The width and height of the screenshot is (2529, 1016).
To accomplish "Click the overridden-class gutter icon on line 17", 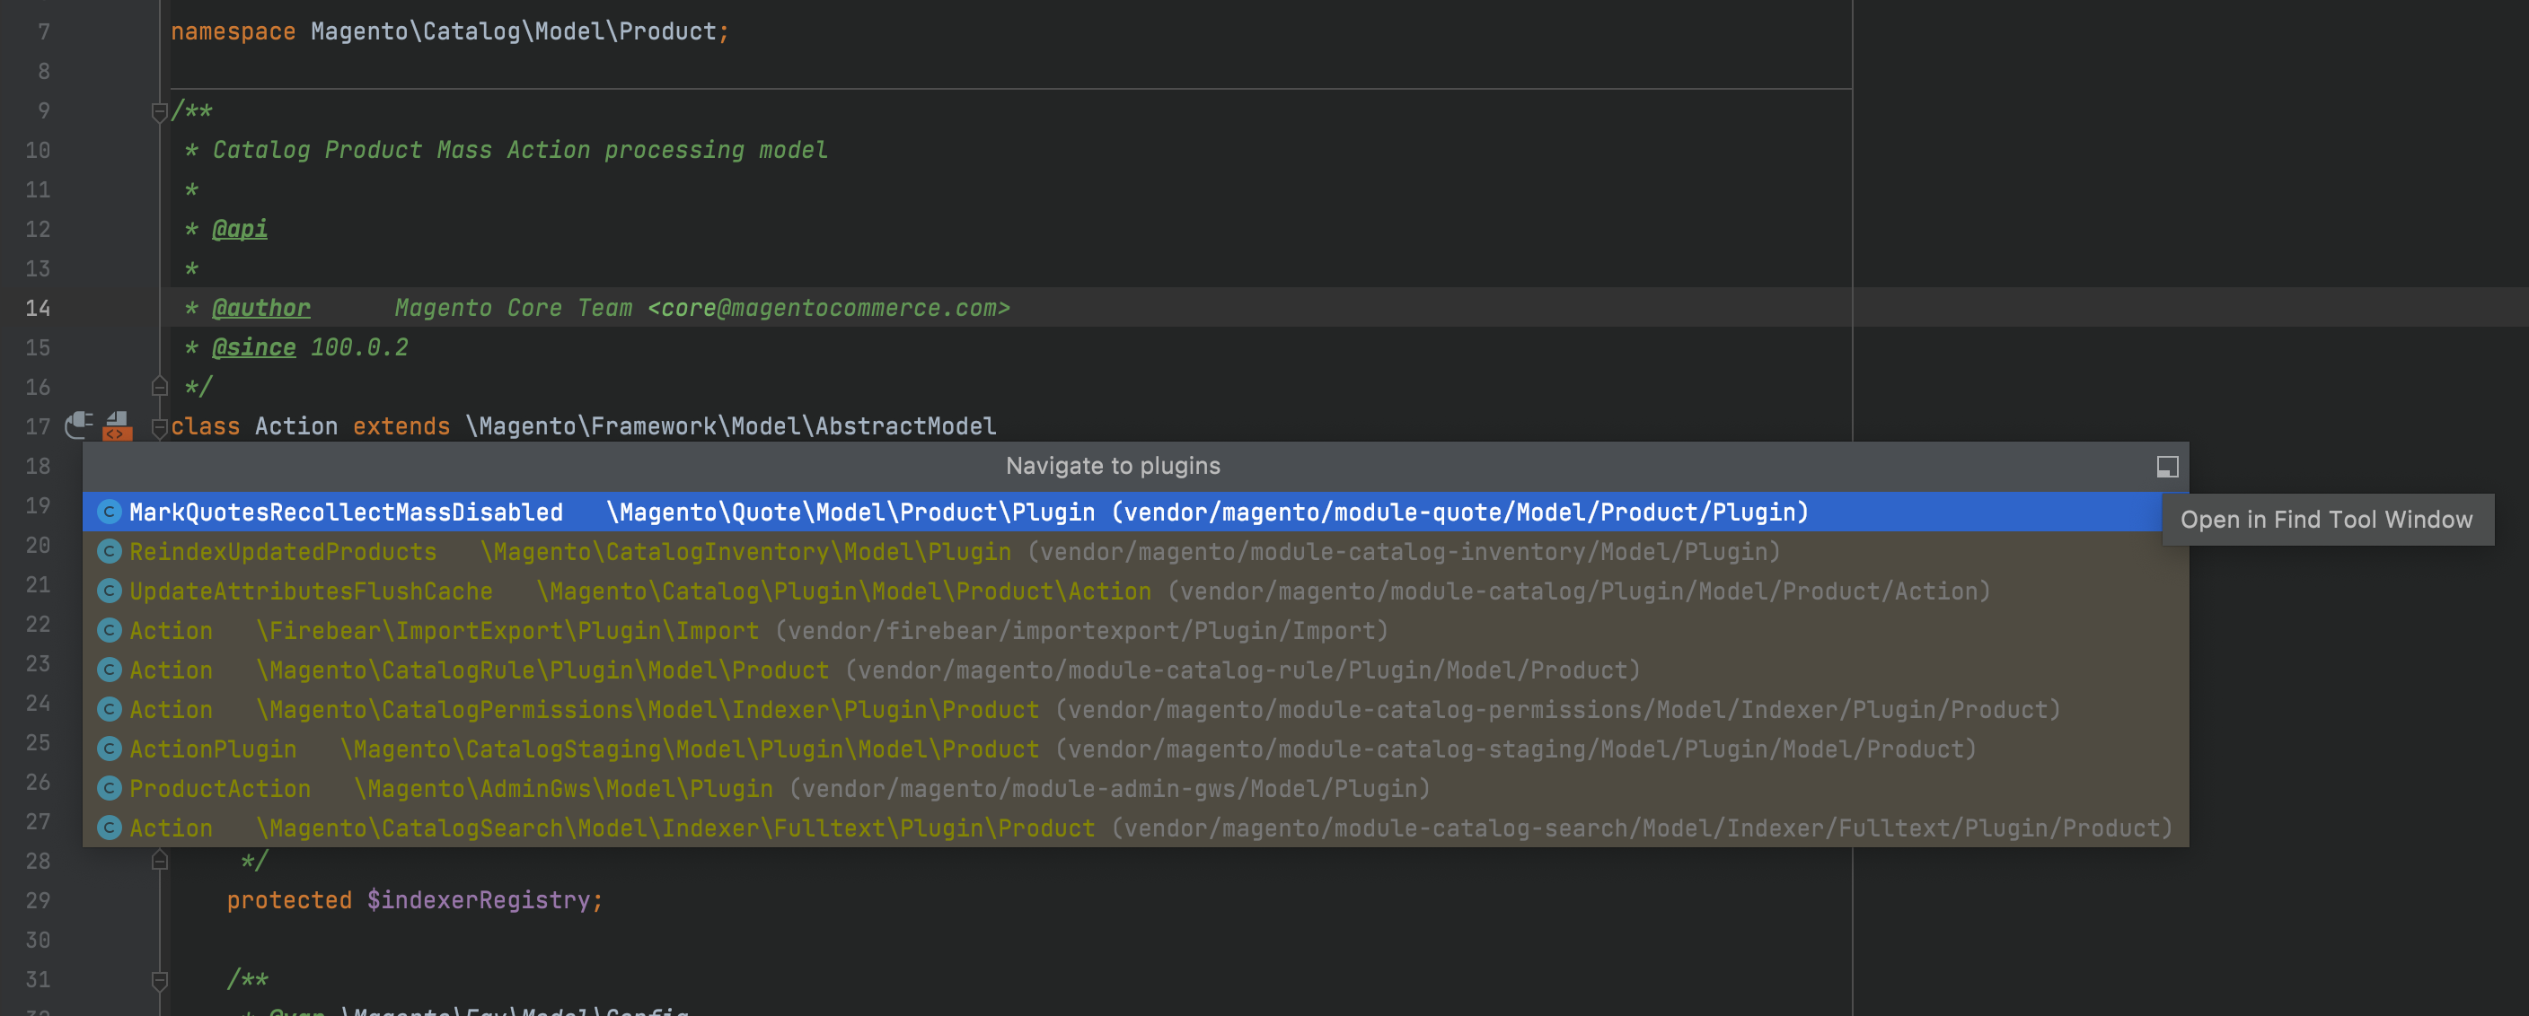I will click(117, 425).
